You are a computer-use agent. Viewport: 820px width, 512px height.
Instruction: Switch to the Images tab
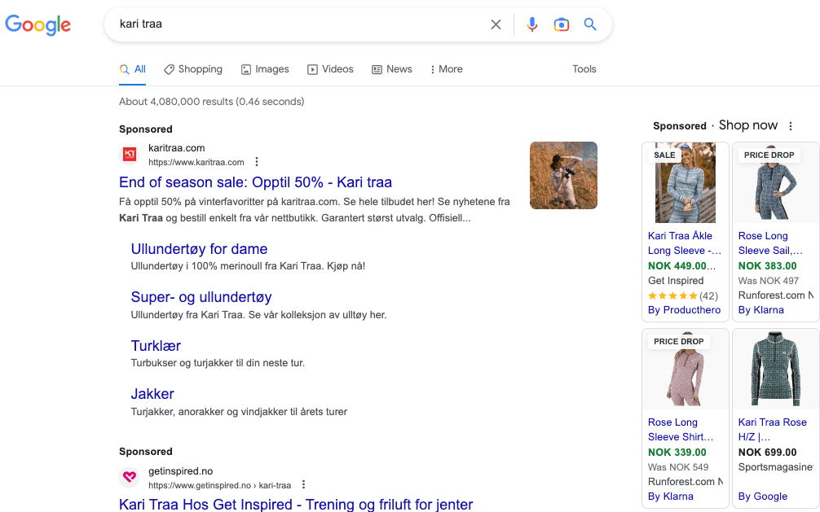[265, 69]
